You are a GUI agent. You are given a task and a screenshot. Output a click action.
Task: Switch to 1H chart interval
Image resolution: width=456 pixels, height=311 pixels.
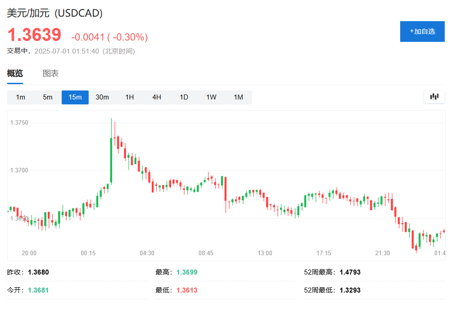[130, 97]
